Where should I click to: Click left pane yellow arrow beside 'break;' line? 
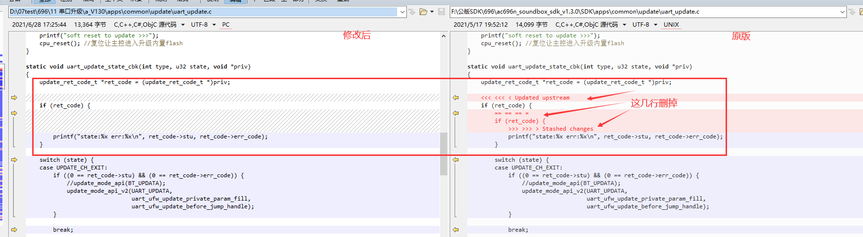[14, 230]
